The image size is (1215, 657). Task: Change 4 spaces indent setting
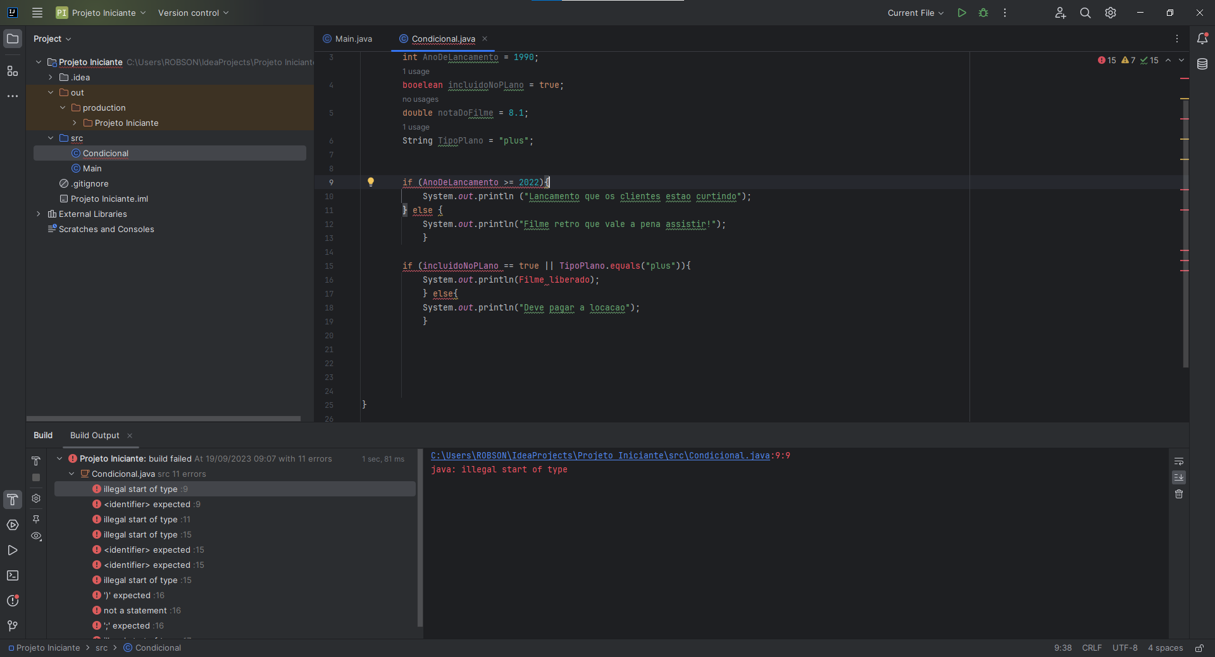point(1165,648)
